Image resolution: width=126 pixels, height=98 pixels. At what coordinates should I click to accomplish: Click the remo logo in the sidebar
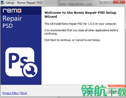(x=12, y=10)
